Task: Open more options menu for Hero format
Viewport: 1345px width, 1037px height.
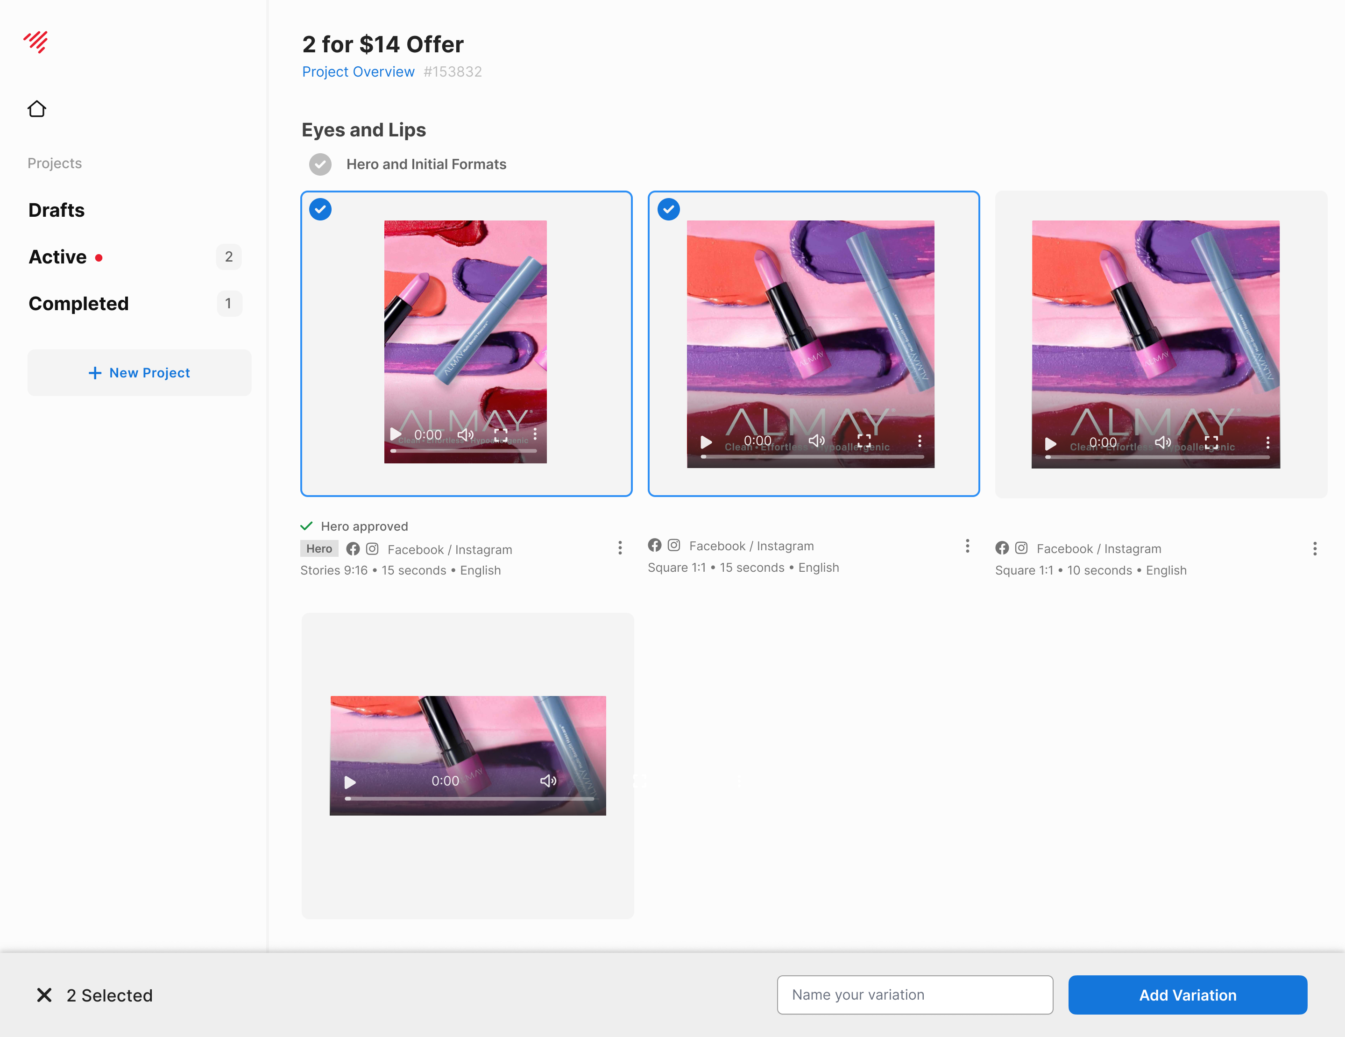Action: coord(620,548)
